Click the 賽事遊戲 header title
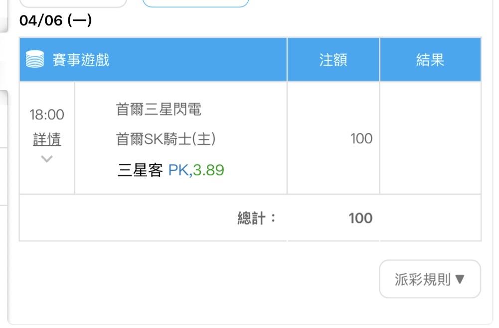The height and width of the screenshot is (328, 499). tap(81, 60)
